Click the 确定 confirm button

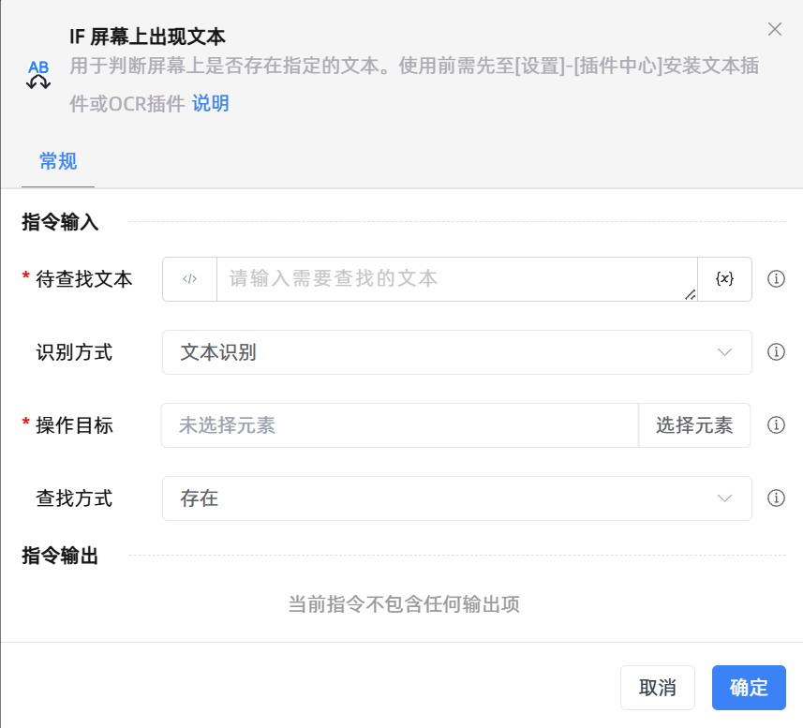click(748, 687)
